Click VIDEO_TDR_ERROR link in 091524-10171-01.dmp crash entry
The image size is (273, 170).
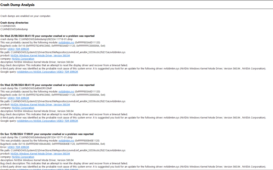[18, 147]
